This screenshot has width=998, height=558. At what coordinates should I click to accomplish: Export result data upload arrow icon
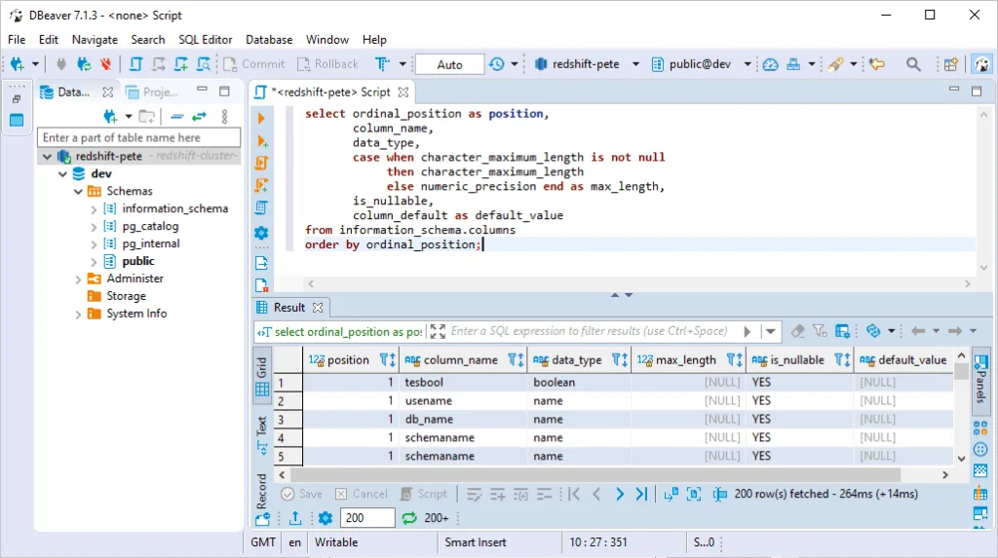tap(295, 518)
